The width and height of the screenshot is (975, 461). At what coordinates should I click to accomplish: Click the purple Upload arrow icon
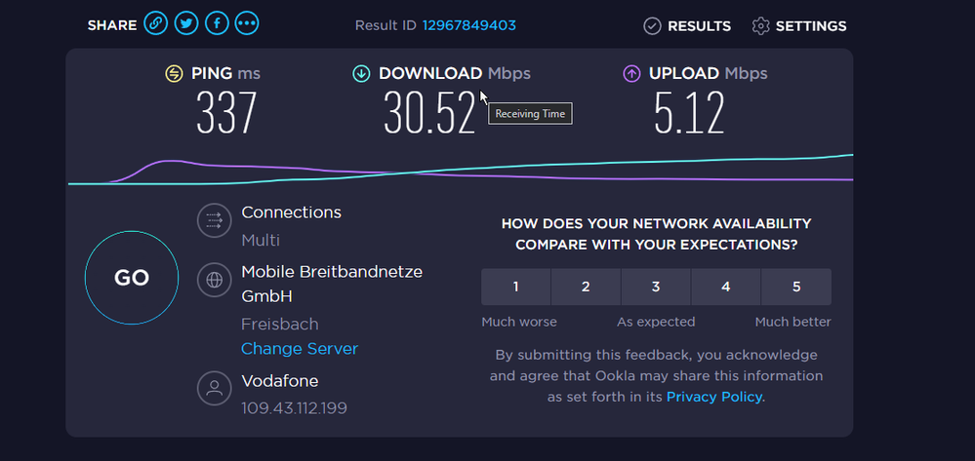point(631,74)
